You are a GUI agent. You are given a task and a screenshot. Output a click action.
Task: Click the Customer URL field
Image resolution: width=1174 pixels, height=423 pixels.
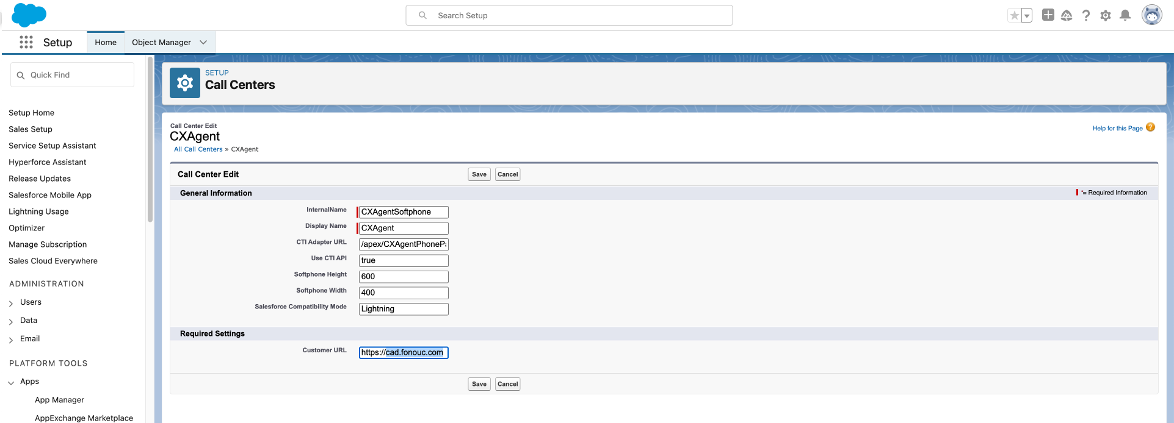point(404,352)
